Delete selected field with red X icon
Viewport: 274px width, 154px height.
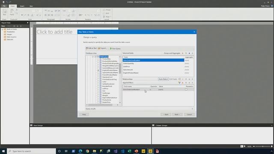[x=183, y=53]
